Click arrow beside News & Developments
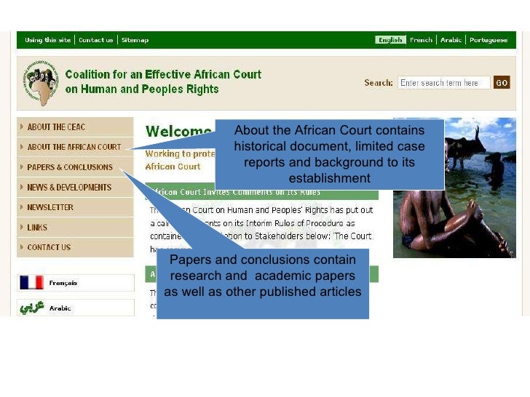 click(x=22, y=187)
